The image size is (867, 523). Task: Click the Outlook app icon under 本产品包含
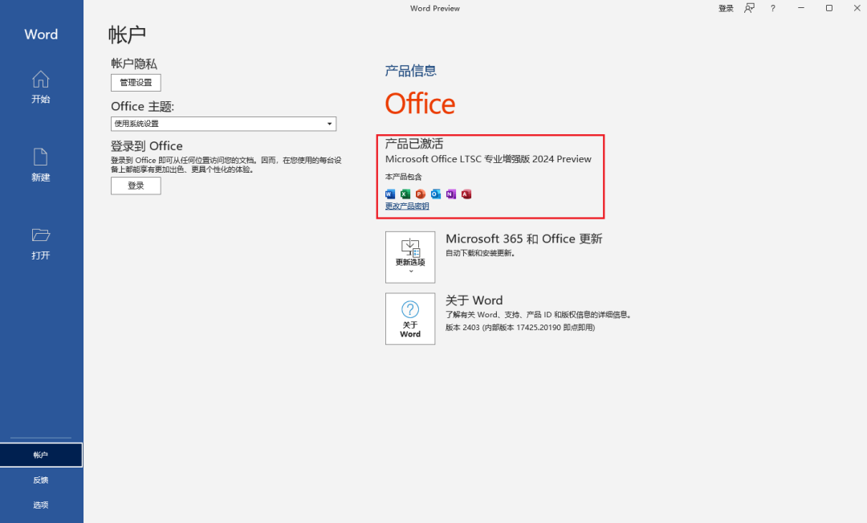click(x=436, y=194)
